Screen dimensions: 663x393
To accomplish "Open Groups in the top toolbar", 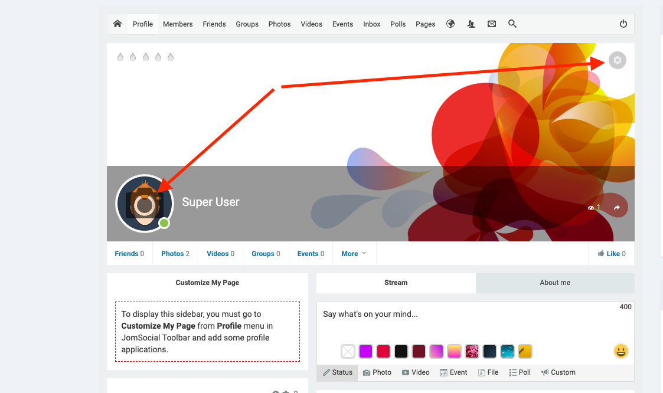I will point(247,24).
